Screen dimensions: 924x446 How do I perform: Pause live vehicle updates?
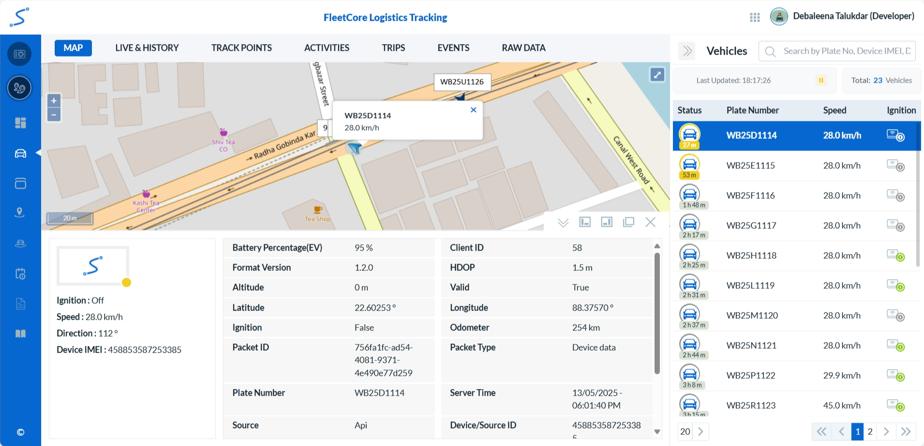point(821,80)
